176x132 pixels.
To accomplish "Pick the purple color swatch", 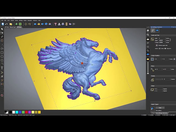I will (30, 112).
